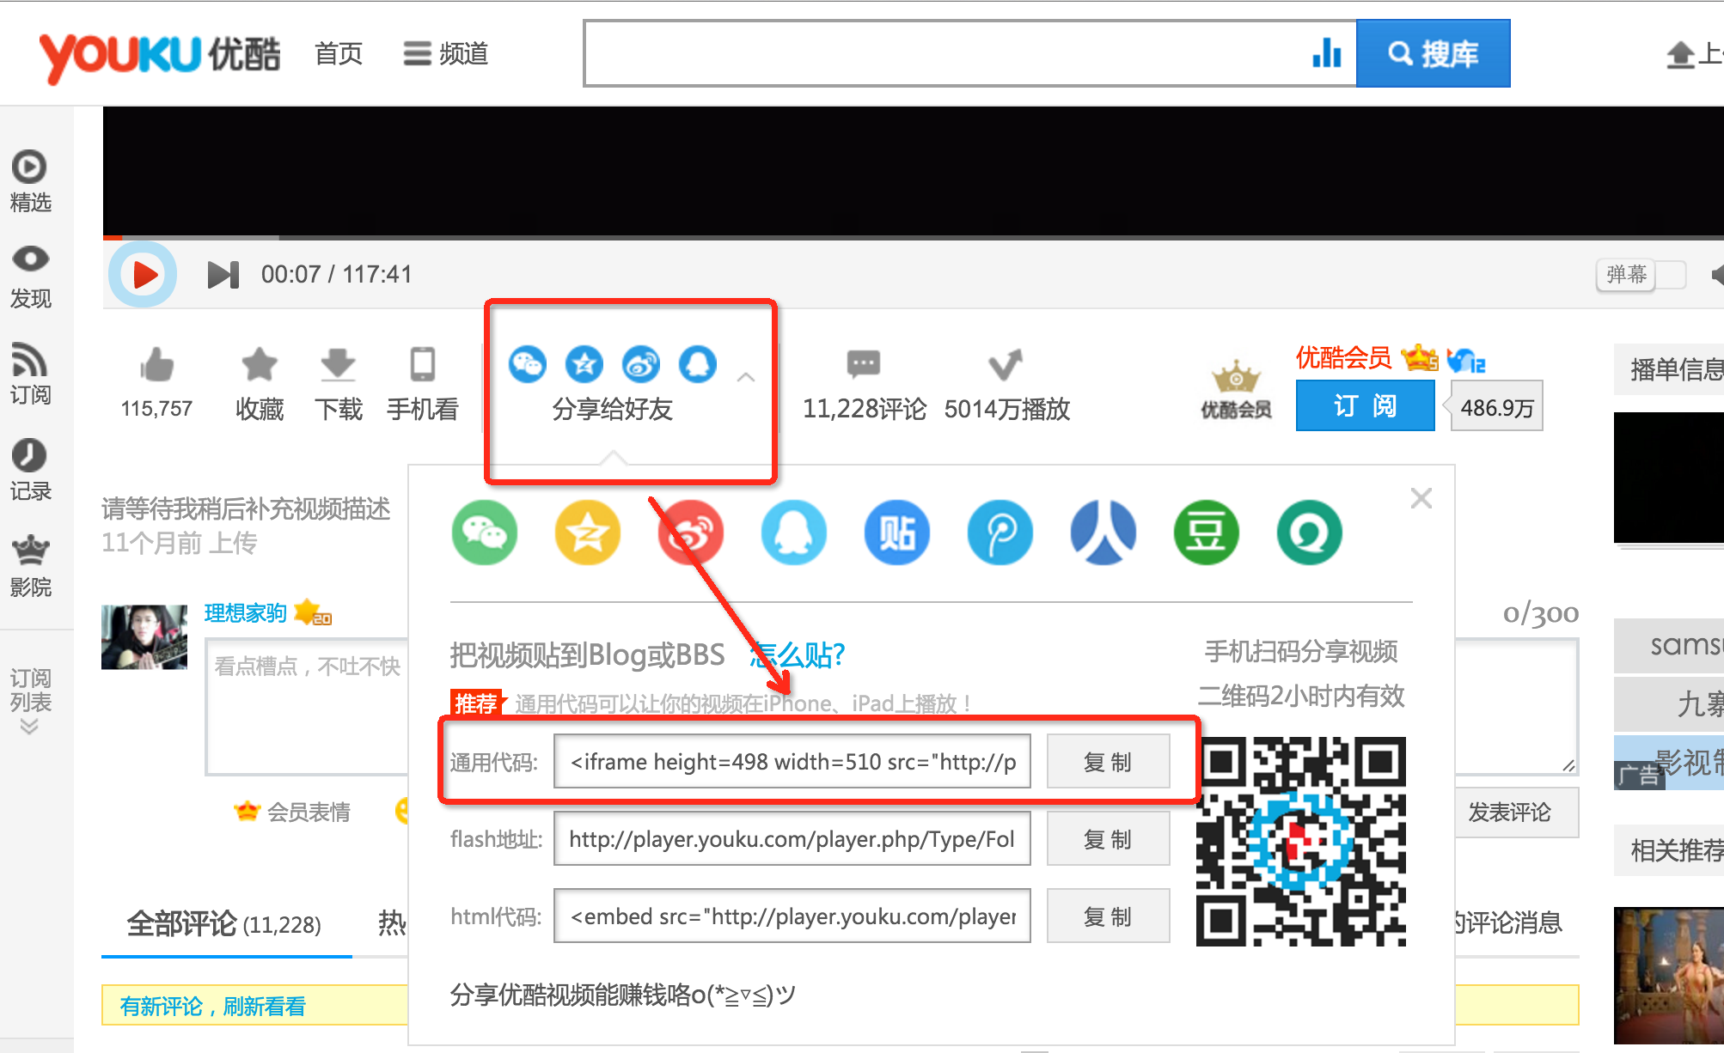1724x1053 pixels.
Task: Open uploader 理想家驹 profile link
Action: point(245,612)
